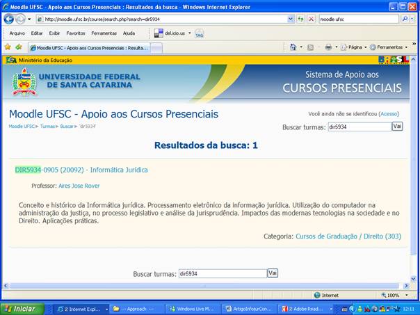Open the Favoritos menu
This screenshot has width=420, height=315.
(x=76, y=33)
